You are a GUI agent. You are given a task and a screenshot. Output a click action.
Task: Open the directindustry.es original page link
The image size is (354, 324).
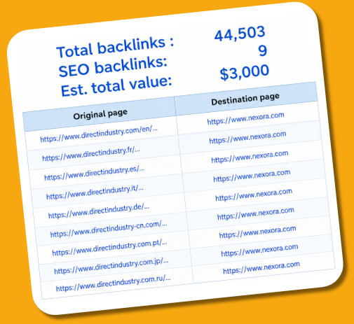tap(95, 173)
